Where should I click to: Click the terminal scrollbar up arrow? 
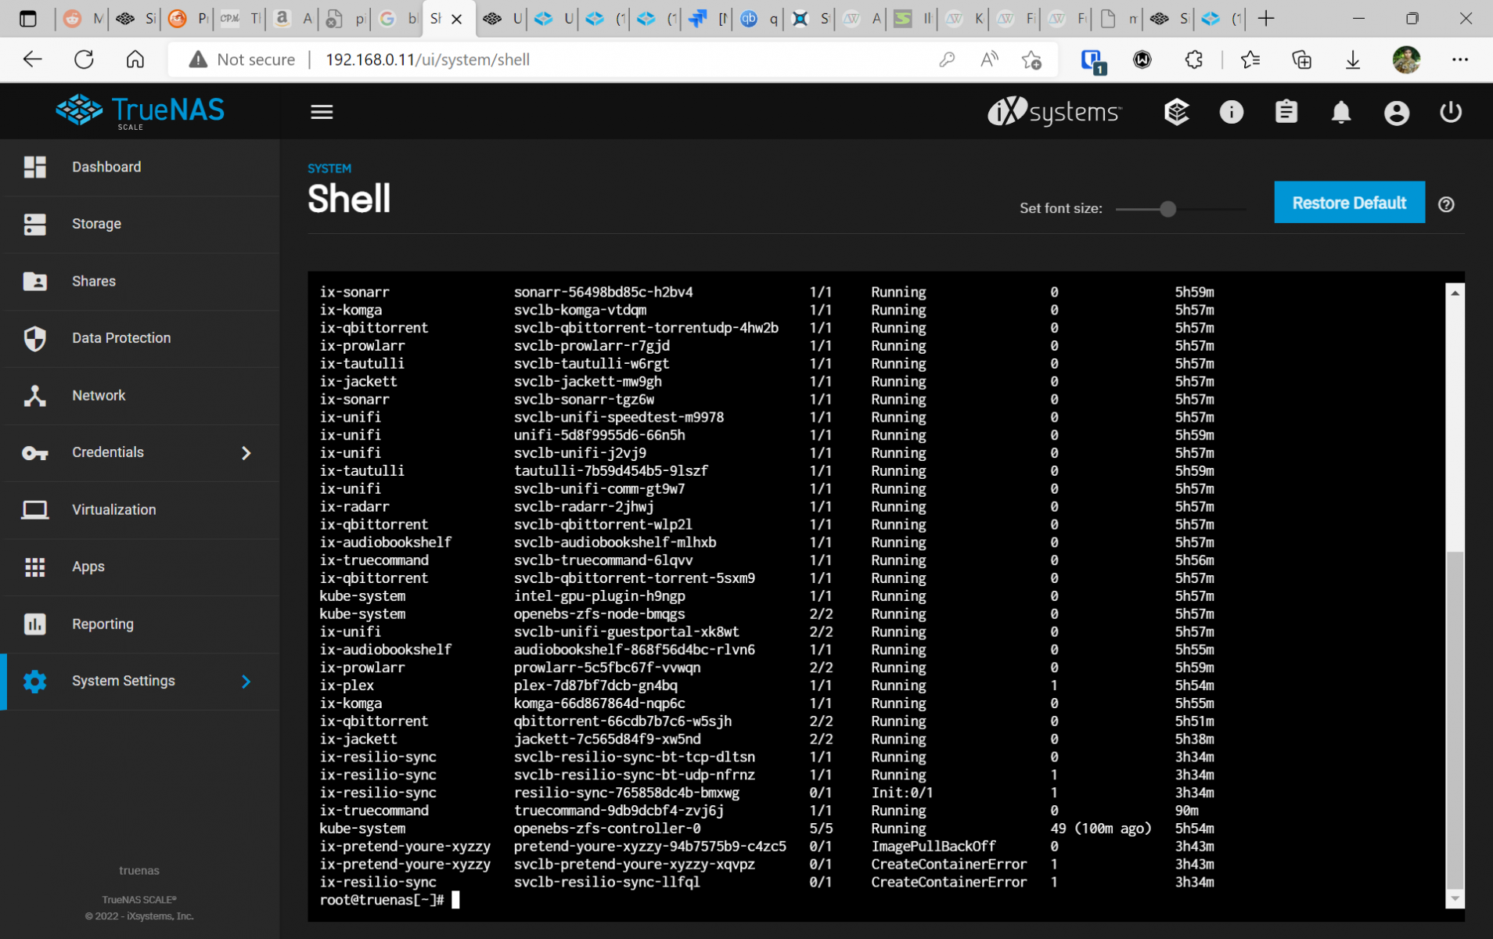point(1455,293)
